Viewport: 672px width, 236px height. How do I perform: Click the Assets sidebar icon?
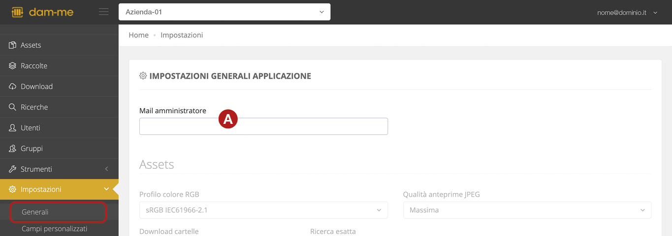pos(13,45)
